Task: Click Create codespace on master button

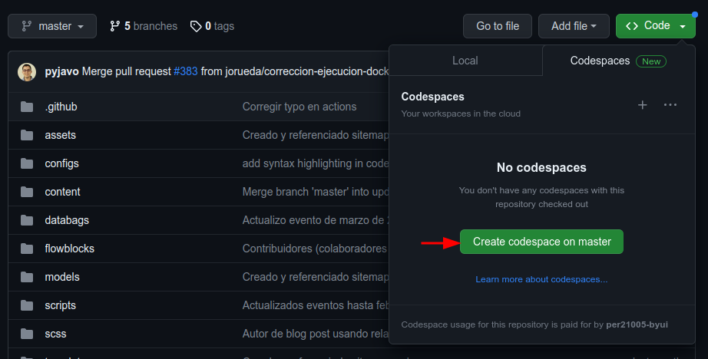Action: point(541,242)
